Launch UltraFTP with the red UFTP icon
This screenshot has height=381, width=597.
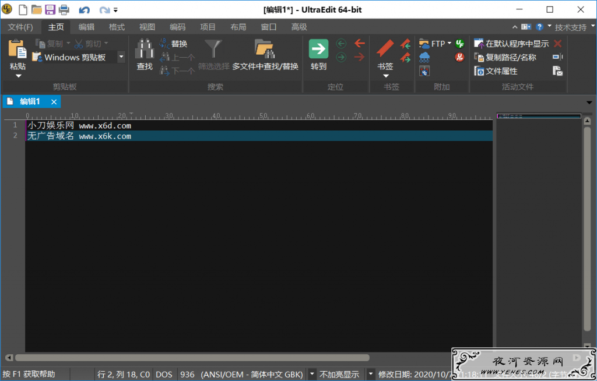[459, 57]
